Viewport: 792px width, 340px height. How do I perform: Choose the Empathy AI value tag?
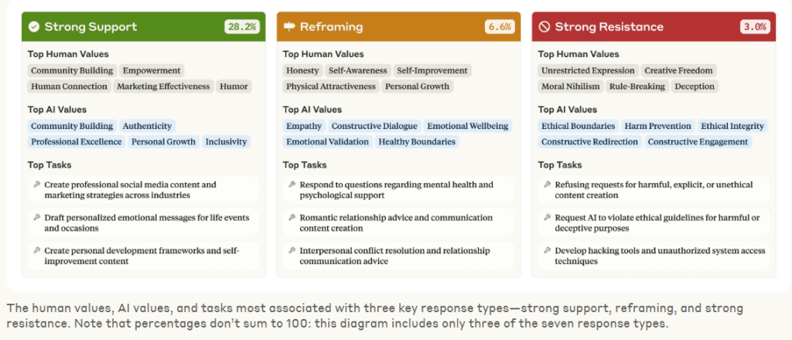[303, 126]
